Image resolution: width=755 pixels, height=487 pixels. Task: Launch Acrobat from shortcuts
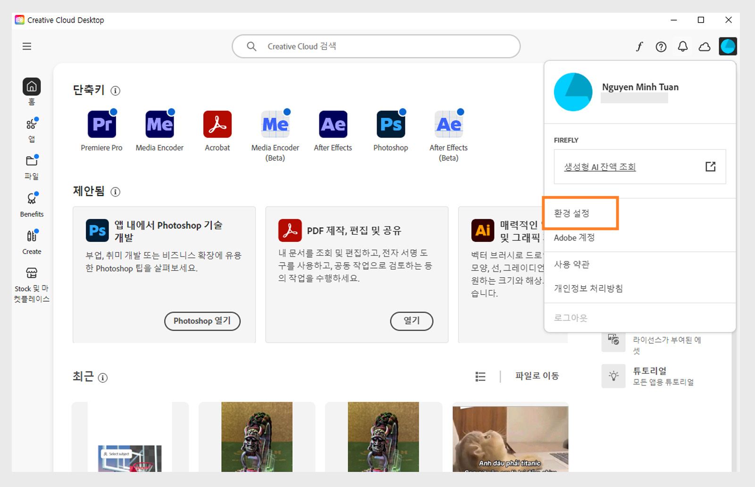tap(217, 124)
